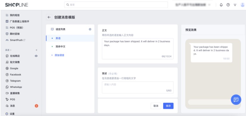Click the SmartPush icon
246x116 pixels.
click(7, 40)
